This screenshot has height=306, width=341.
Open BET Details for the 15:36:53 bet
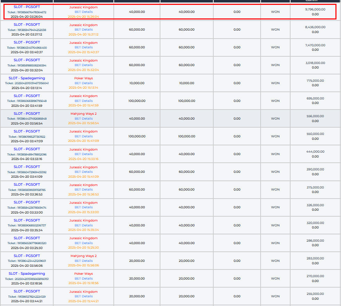coord(84,190)
